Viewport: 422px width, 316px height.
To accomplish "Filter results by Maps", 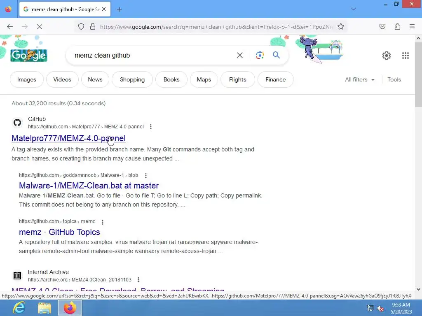I will click(204, 79).
